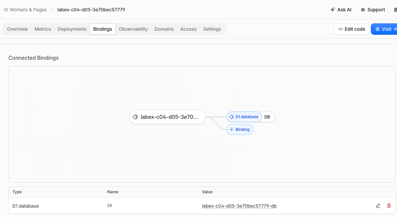
Task: Click the external arrow icon on Visit button
Action: point(395,29)
